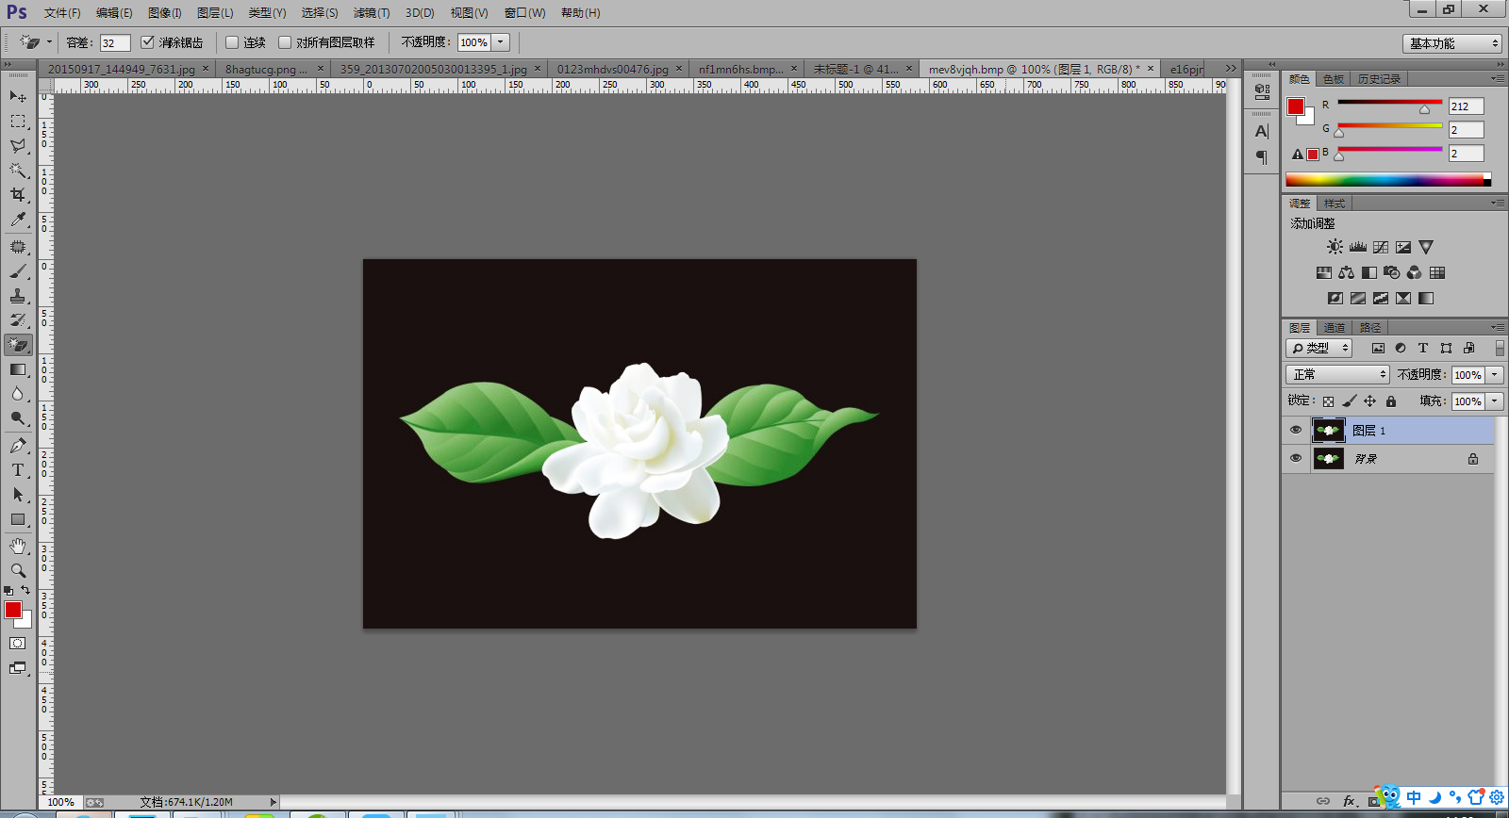Toggle lock position
This screenshot has height=818, width=1509.
[x=1370, y=401]
